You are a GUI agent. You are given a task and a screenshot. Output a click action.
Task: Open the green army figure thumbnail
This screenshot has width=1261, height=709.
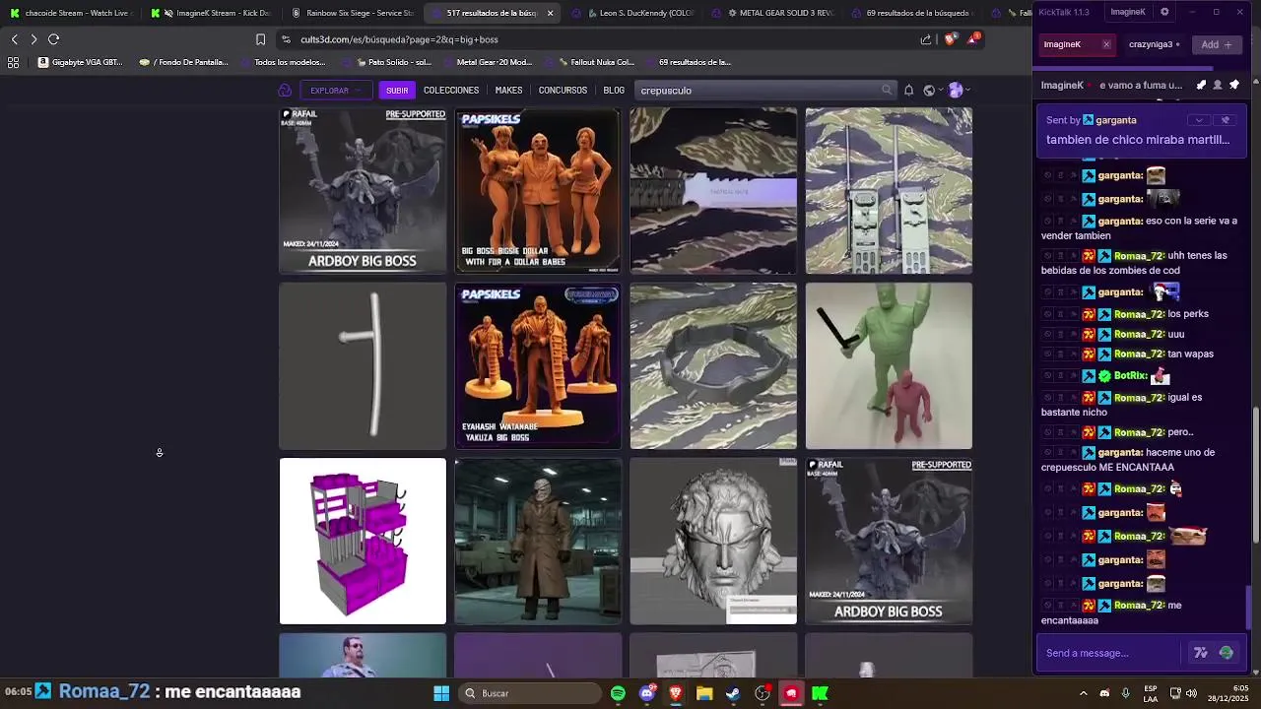click(889, 365)
